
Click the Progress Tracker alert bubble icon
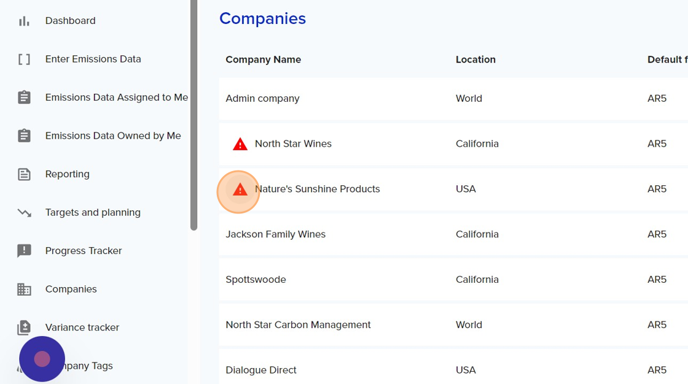pyautogui.click(x=24, y=251)
